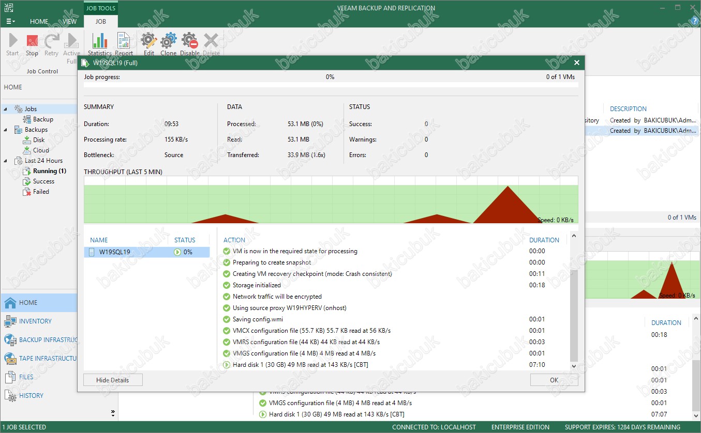Select 'Preparing to create snapshot' log entry
The image size is (701, 433).
(272, 262)
